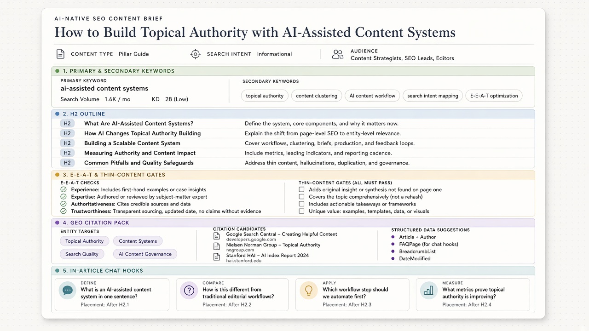This screenshot has height=331, width=589.
Task: Click the 'KD 28 (Low)' value
Action: 170,99
